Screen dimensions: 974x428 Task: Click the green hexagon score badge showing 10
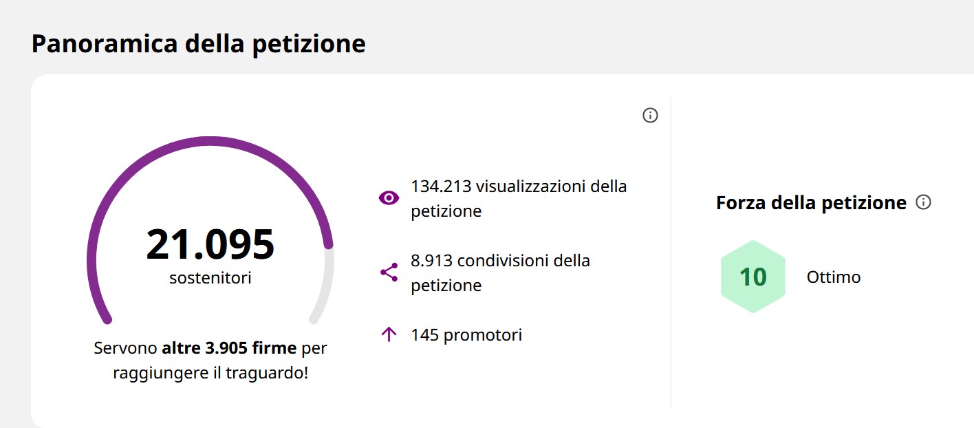coord(753,277)
